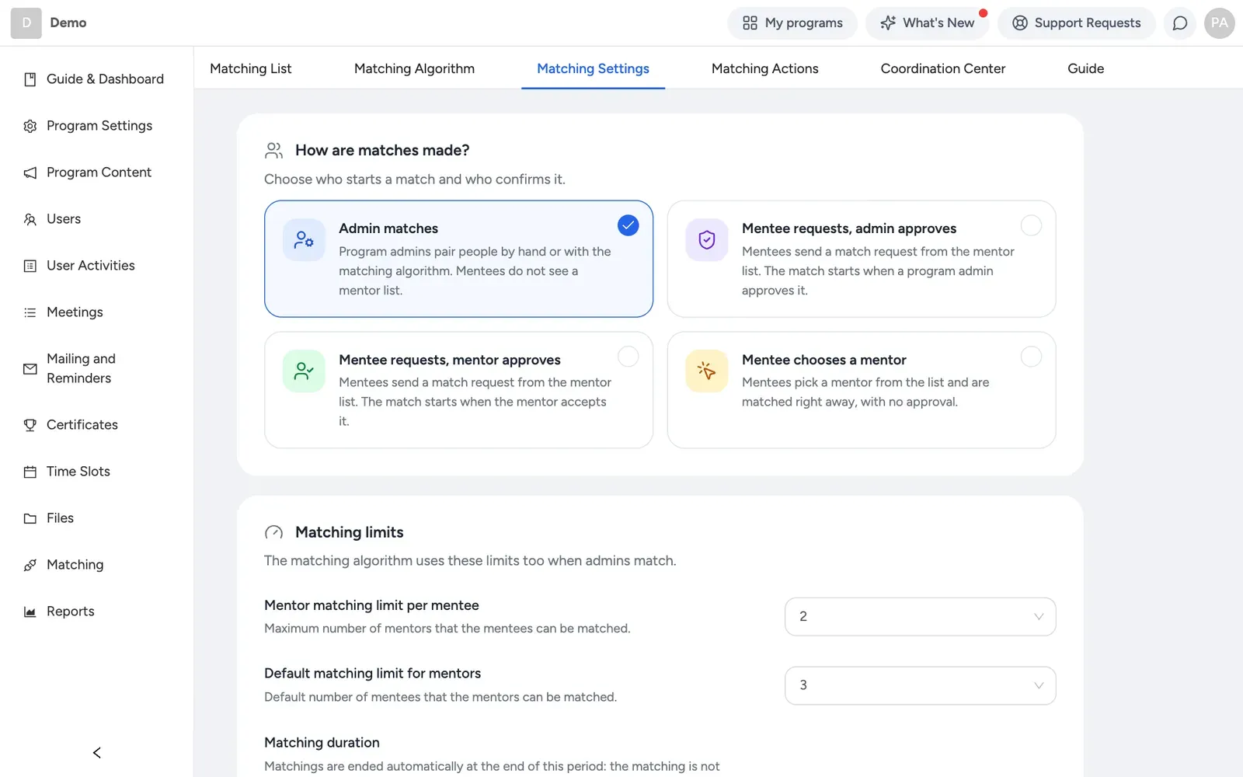Viewport: 1243px width, 777px height.
Task: Open Support Requests button
Action: click(x=1077, y=23)
